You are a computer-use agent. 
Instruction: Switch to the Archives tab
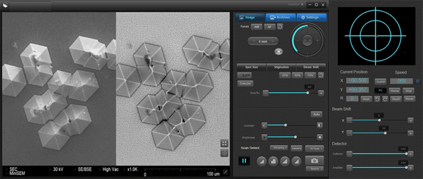click(280, 17)
